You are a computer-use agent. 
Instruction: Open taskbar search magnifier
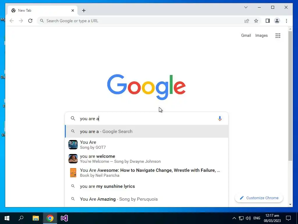click(x=21, y=218)
